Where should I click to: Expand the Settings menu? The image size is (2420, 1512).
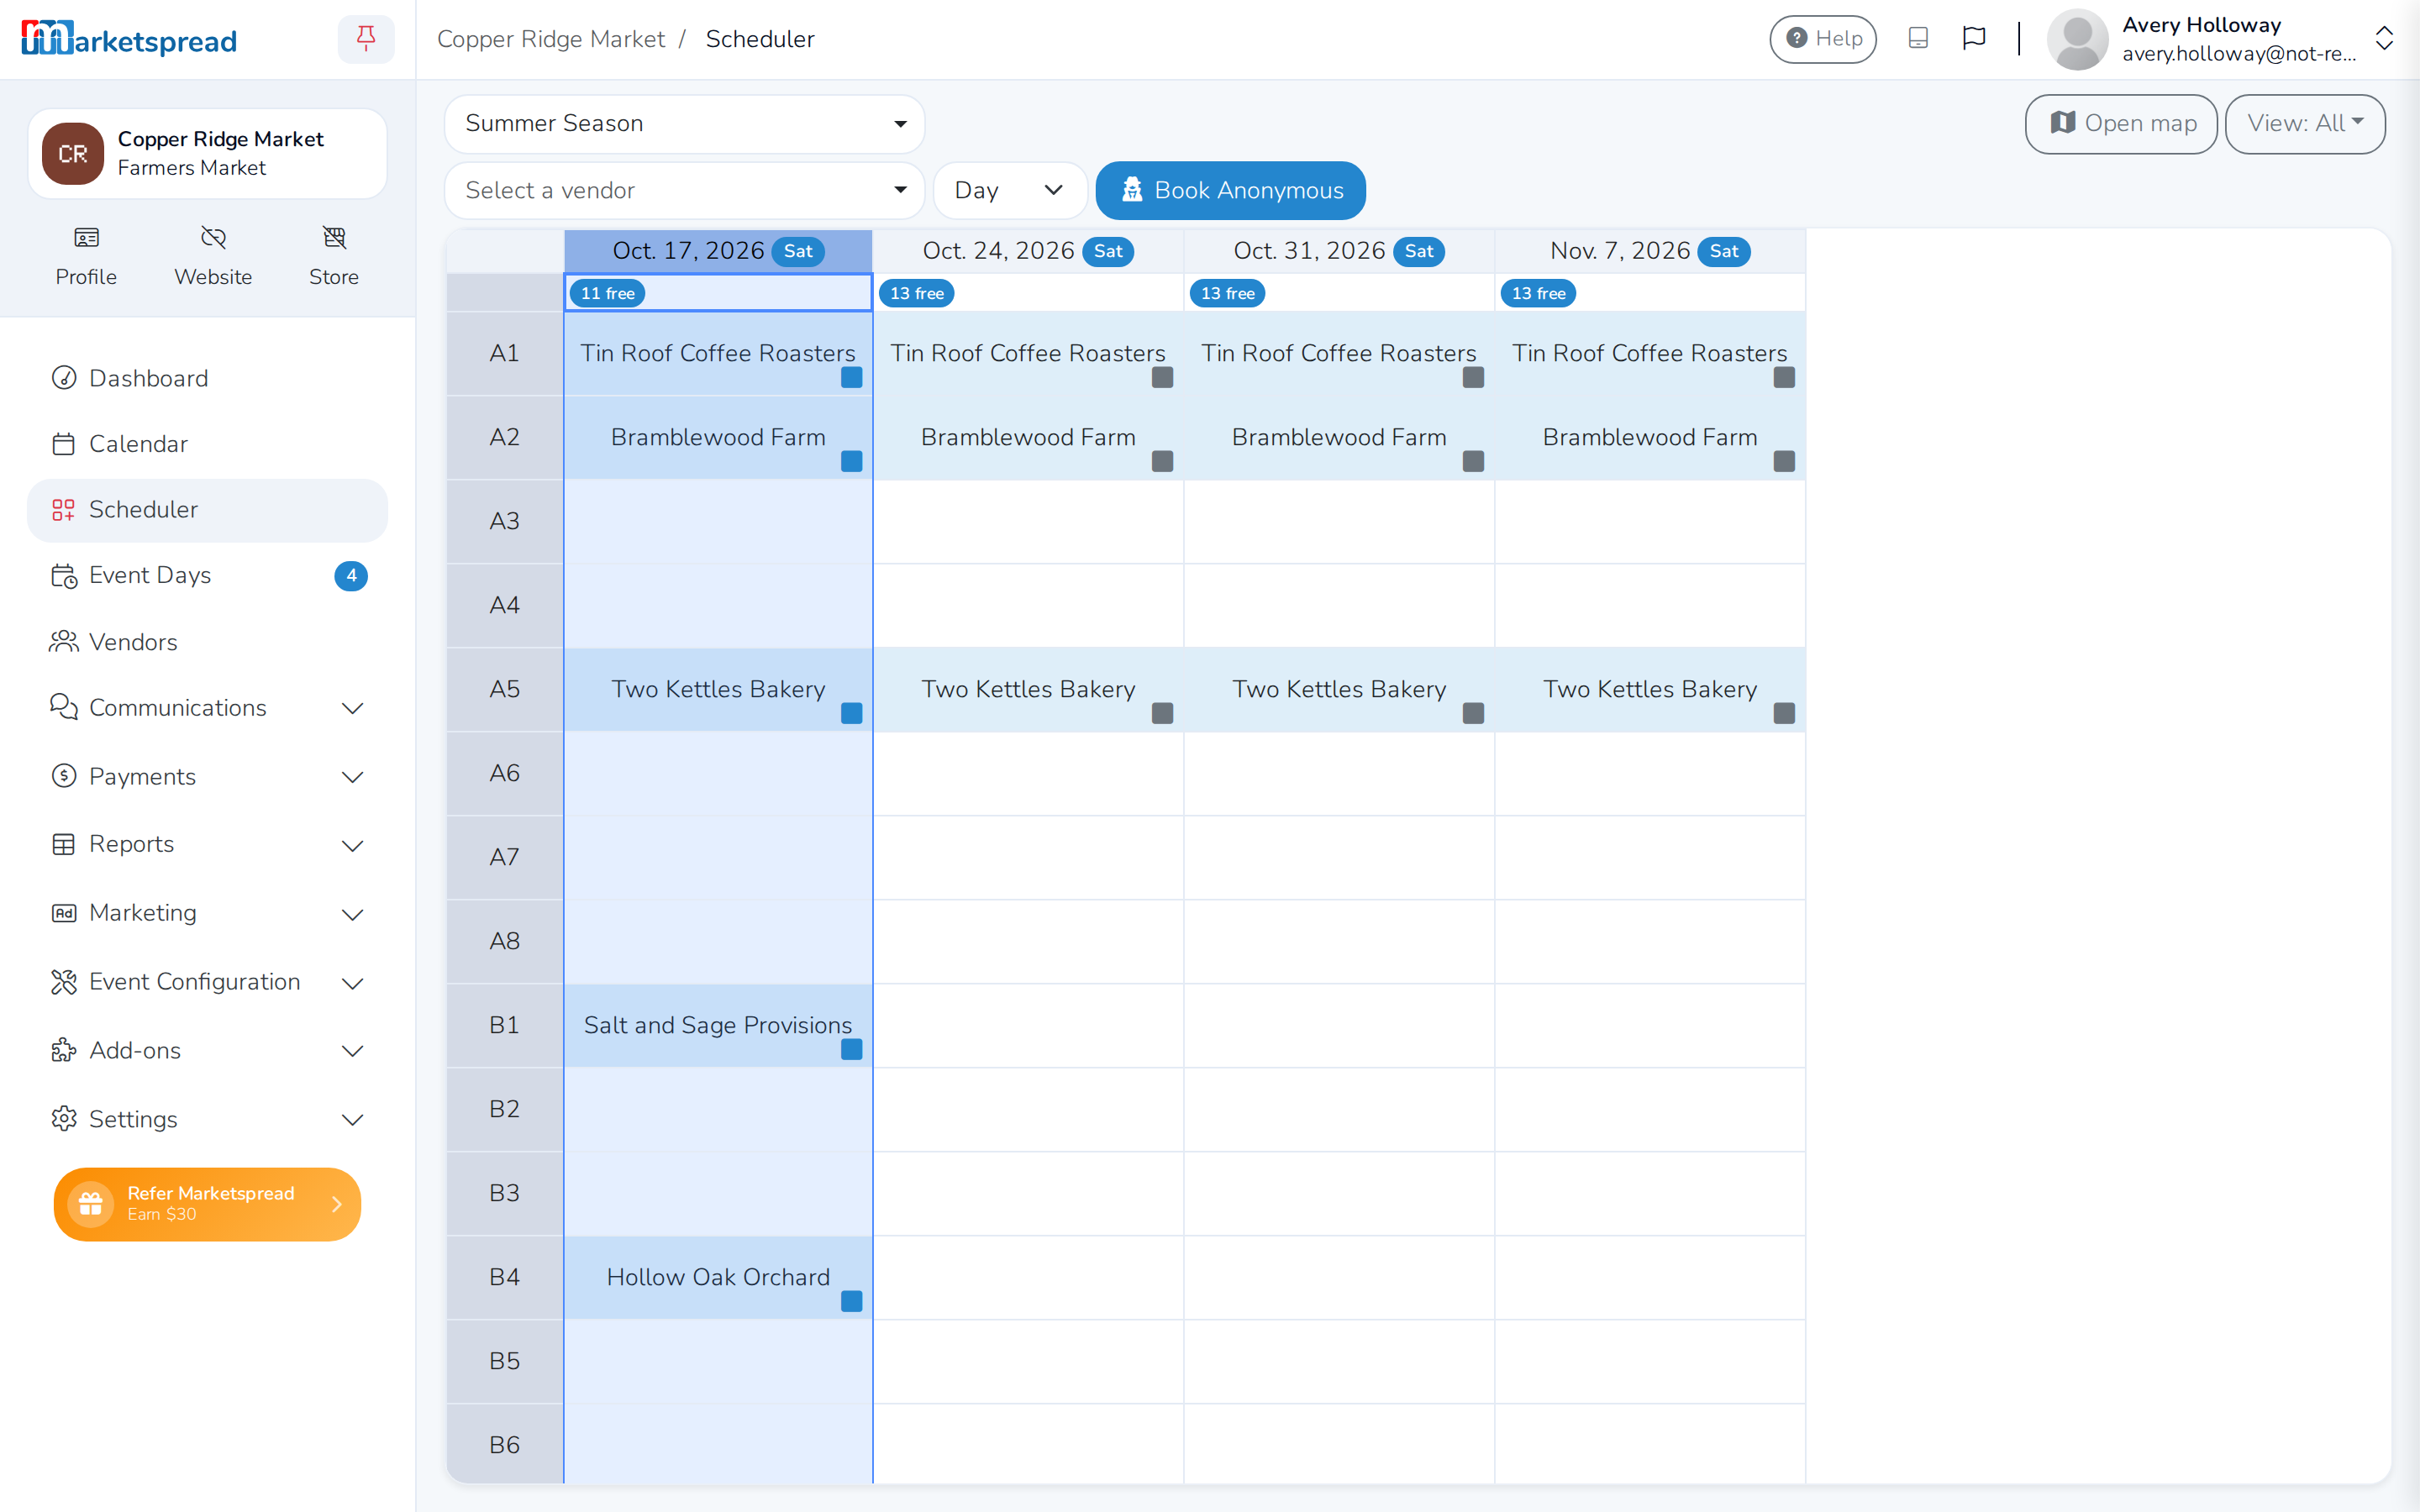click(x=207, y=1120)
